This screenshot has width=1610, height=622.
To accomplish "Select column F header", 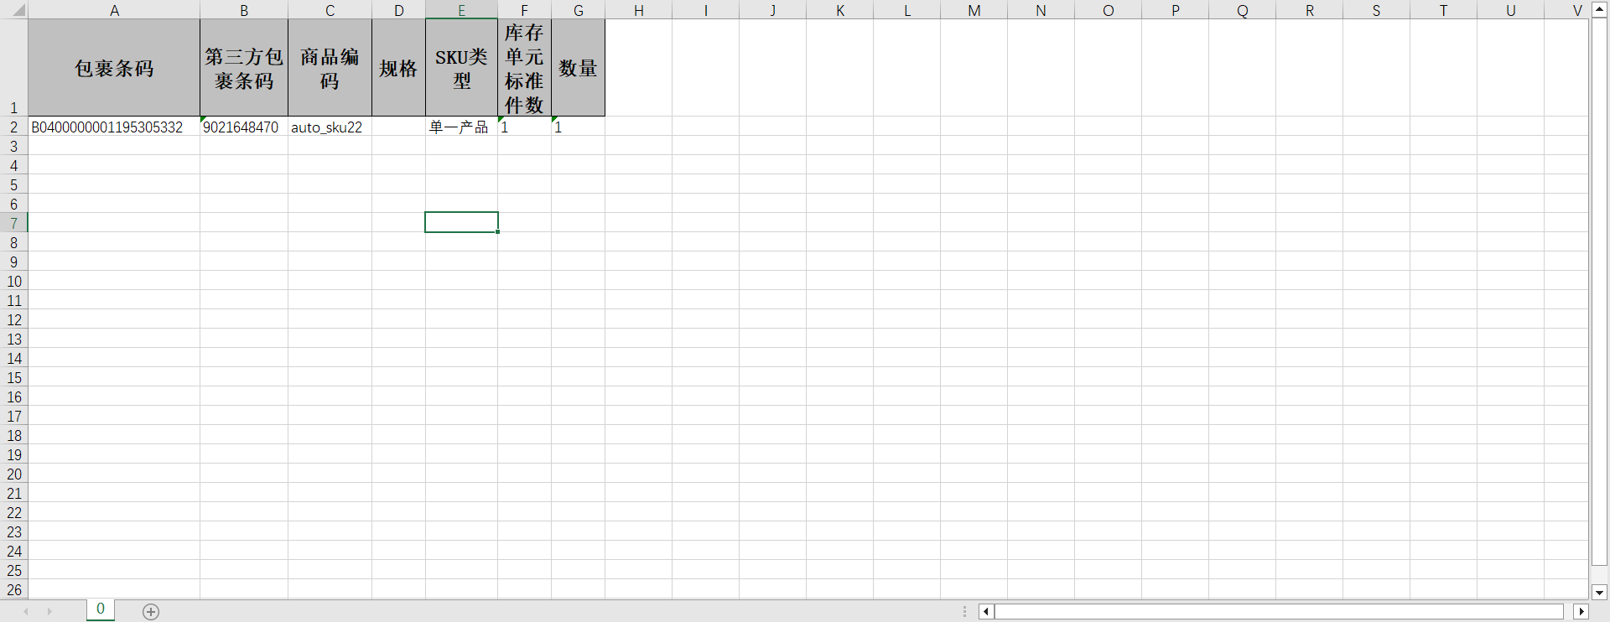I will pos(524,10).
